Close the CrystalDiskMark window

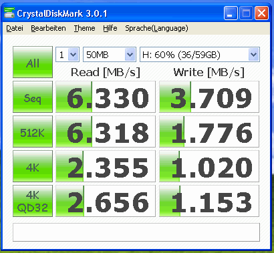pos(262,13)
